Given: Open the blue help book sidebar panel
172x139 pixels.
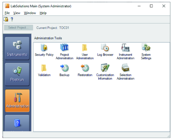Looking at the screenshot, I should pyautogui.click(x=17, y=123).
